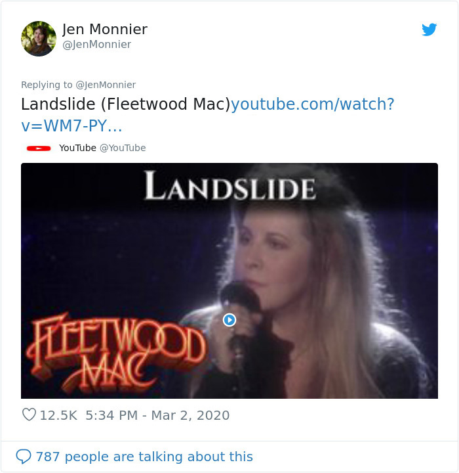Open the @JenMonnier mention in Replying to
459x473 pixels.
(x=106, y=85)
